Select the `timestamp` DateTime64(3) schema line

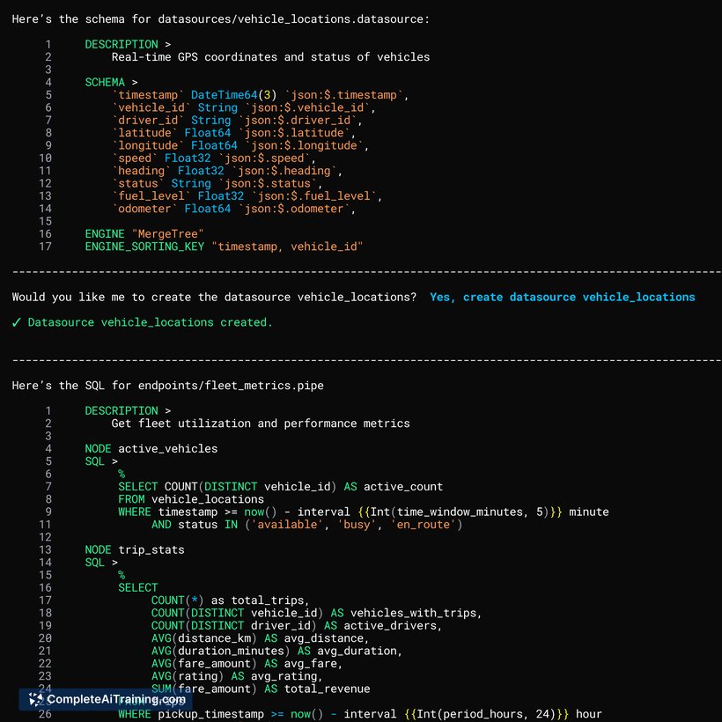point(260,95)
